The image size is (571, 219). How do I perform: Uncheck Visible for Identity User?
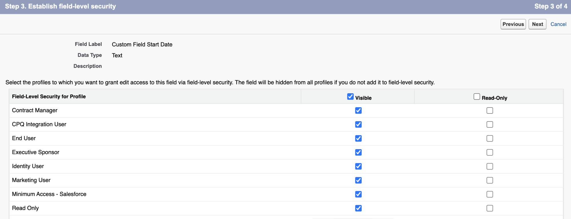pos(358,167)
